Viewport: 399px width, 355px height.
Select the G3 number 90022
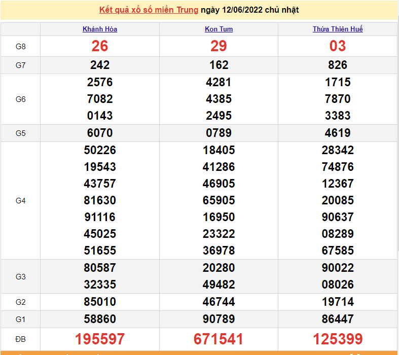coord(338,268)
